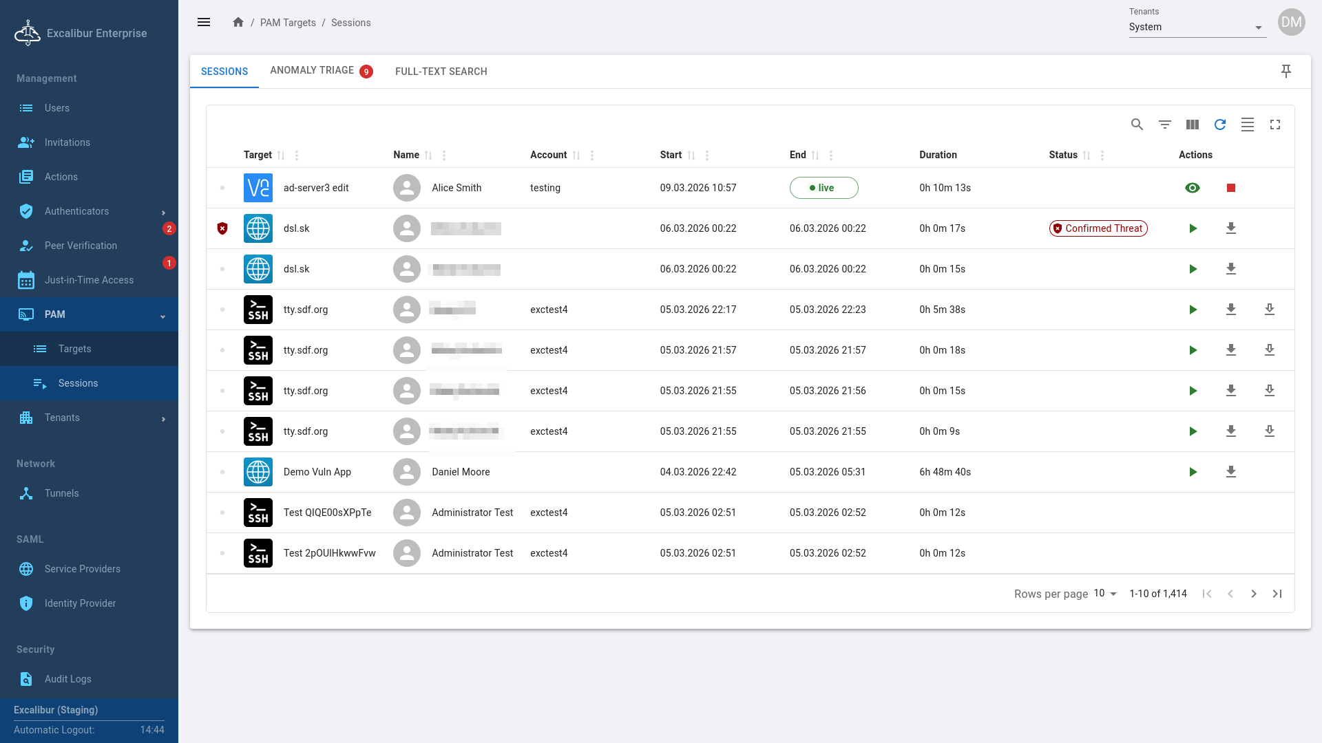Stop the live ad-server3 edit session
The image size is (1322, 743).
[x=1230, y=188]
